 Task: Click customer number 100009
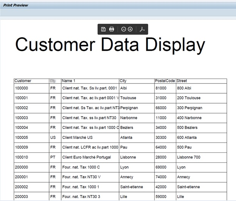pyautogui.click(x=22, y=147)
